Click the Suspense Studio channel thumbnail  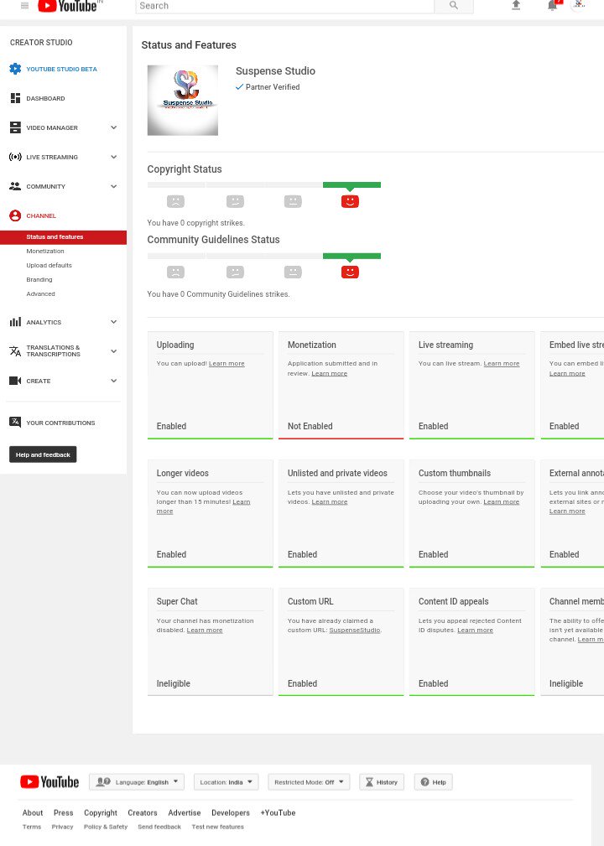click(182, 100)
